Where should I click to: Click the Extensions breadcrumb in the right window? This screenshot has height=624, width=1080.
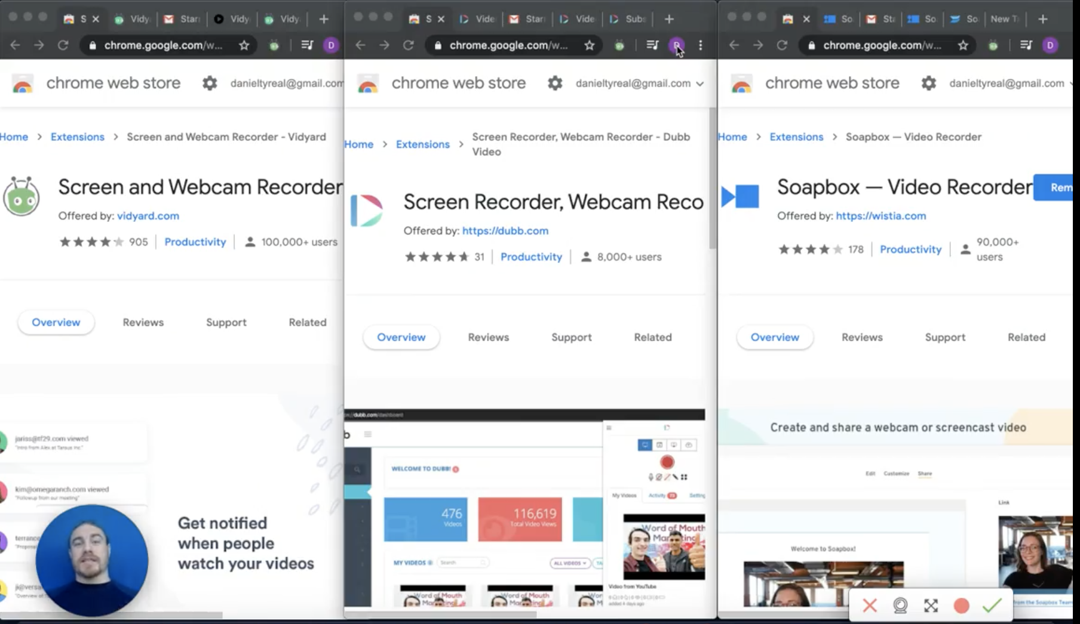click(x=796, y=137)
